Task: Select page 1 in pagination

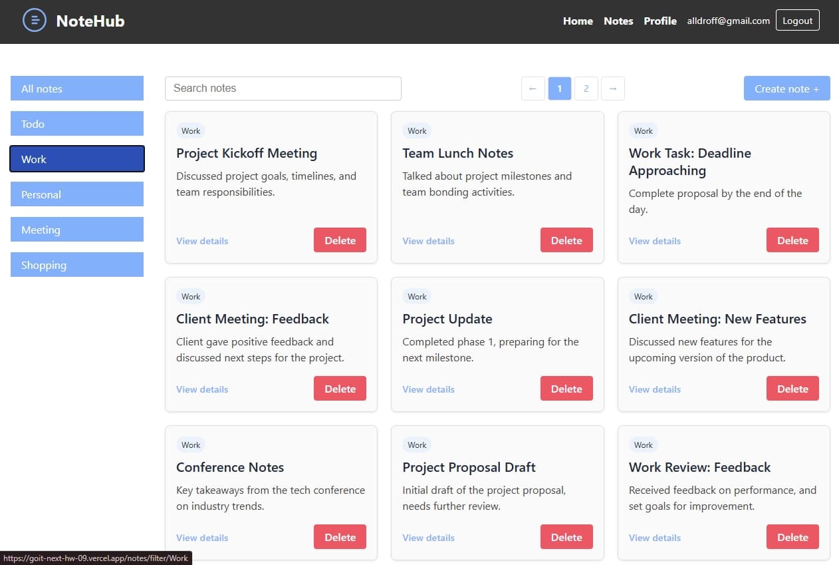Action: pos(560,89)
